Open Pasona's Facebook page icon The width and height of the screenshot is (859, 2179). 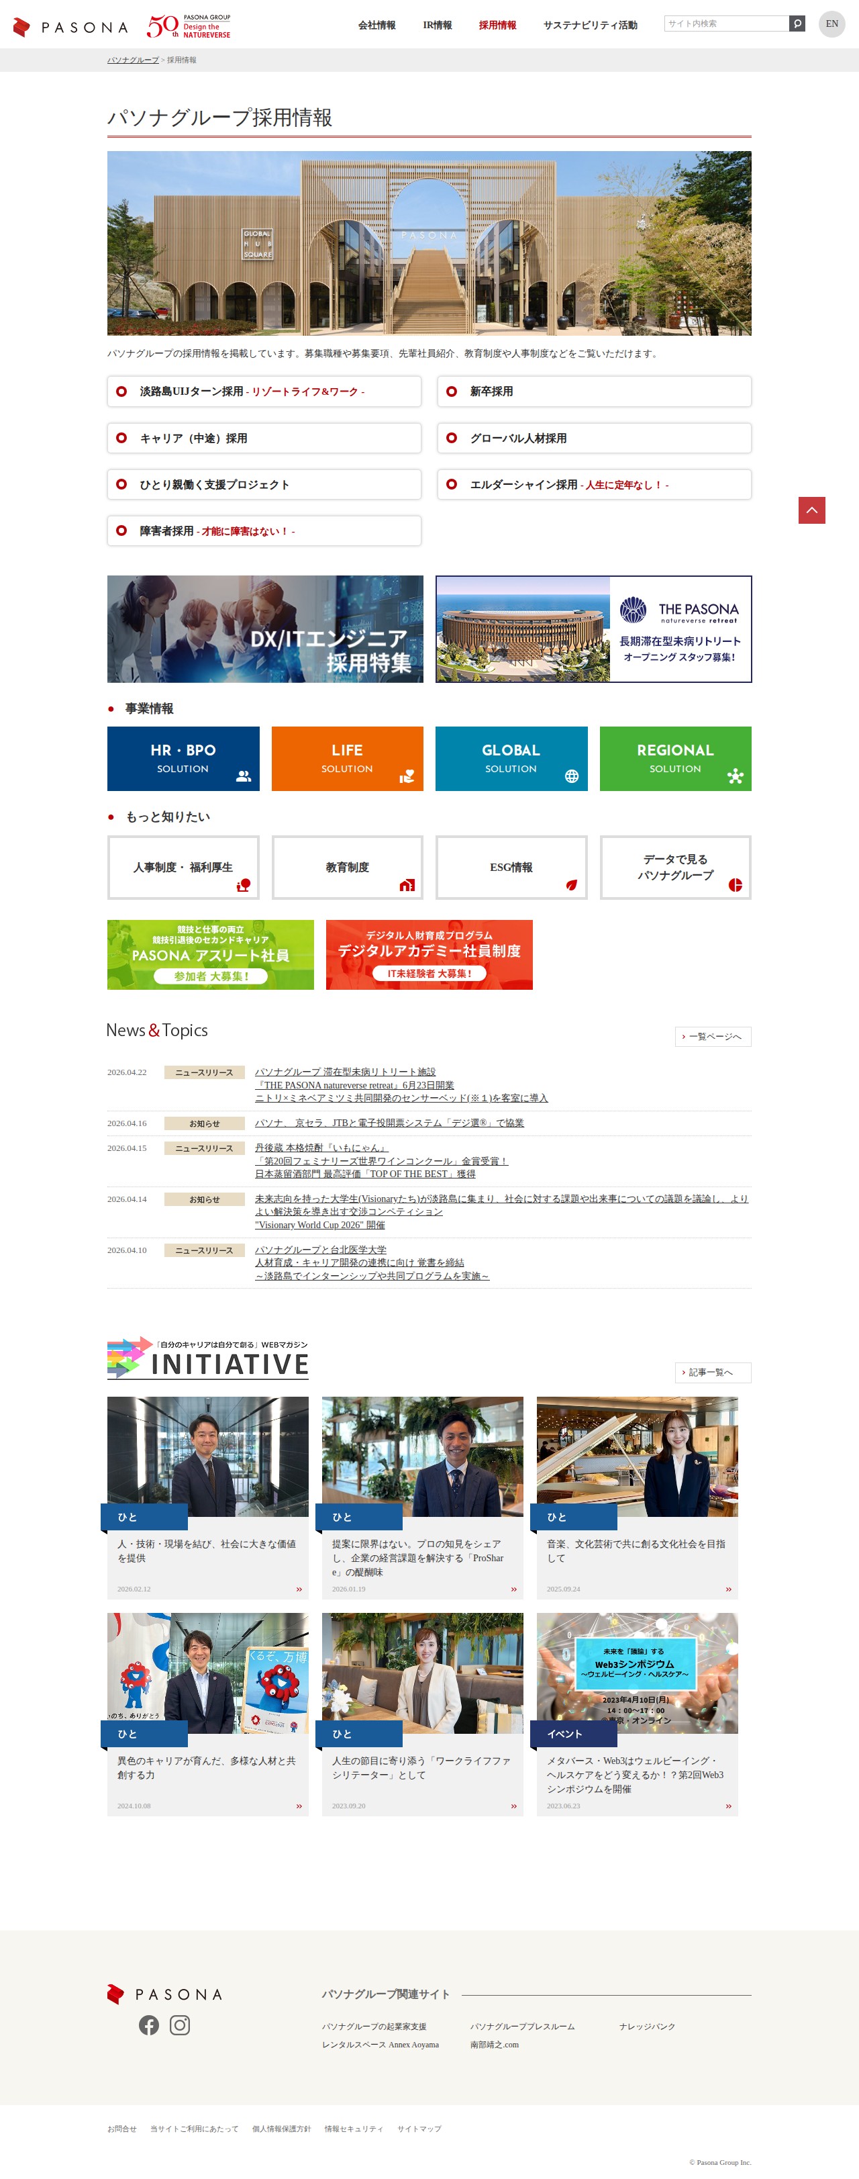pos(149,2025)
